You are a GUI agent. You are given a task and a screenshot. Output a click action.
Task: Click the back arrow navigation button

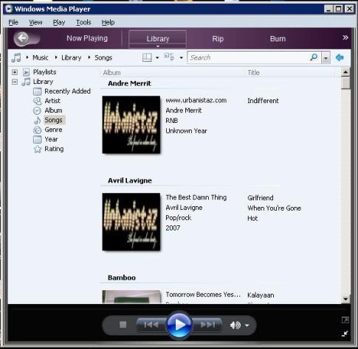pyautogui.click(x=23, y=38)
